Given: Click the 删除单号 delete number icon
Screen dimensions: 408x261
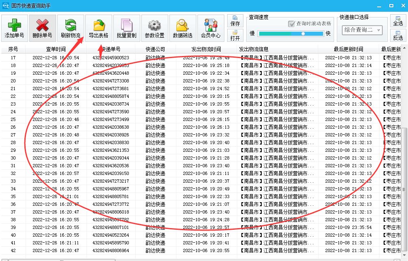Looking at the screenshot, I should (x=43, y=28).
